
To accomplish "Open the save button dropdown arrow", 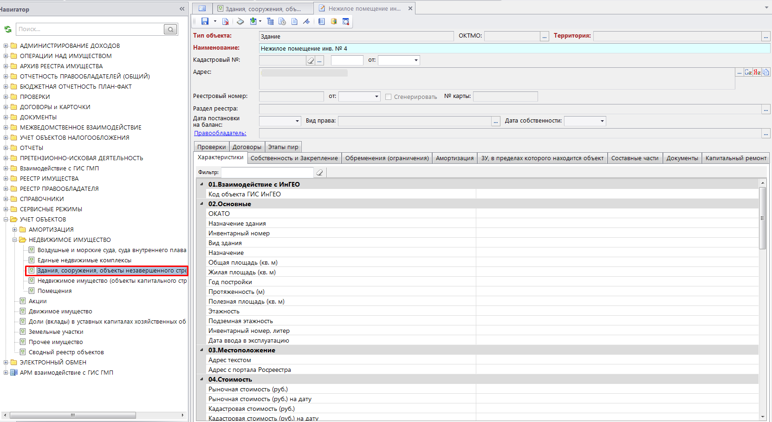I will [x=215, y=21].
